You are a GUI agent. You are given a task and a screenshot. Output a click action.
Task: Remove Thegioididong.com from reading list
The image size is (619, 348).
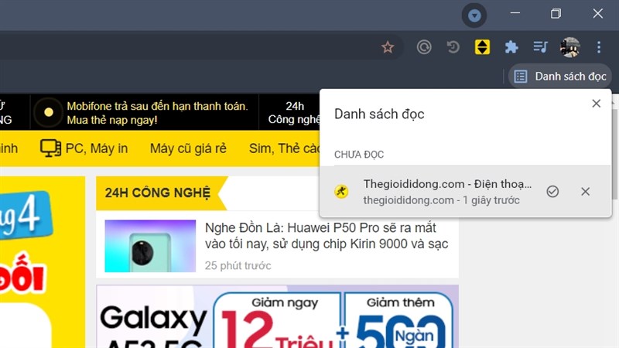pyautogui.click(x=585, y=191)
